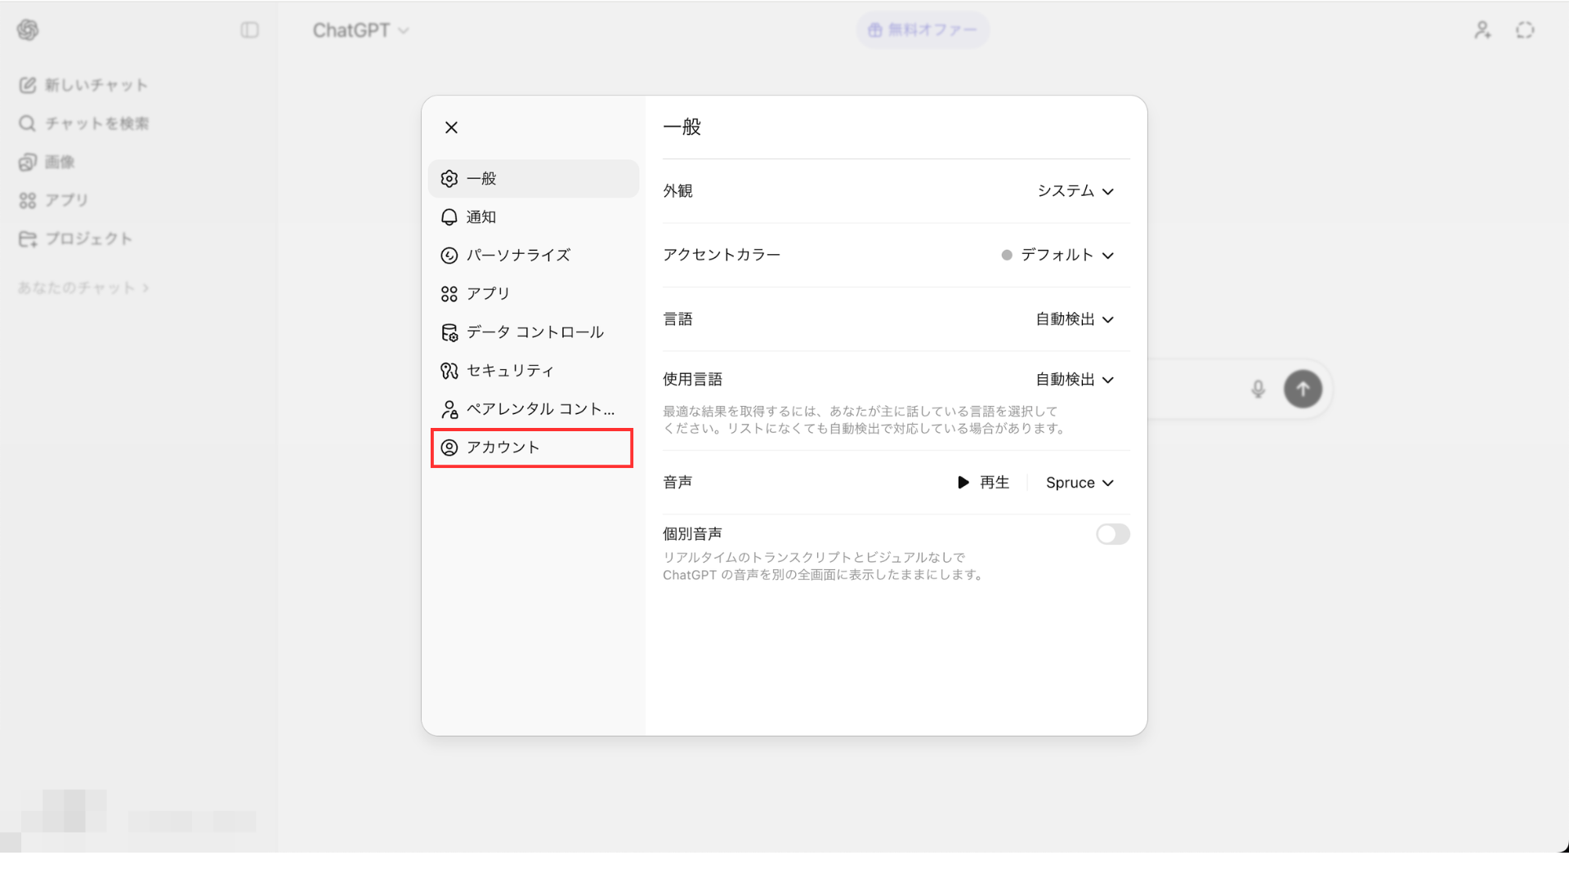Close settings dialog with the X icon
This screenshot has height=882, width=1569.
click(451, 127)
